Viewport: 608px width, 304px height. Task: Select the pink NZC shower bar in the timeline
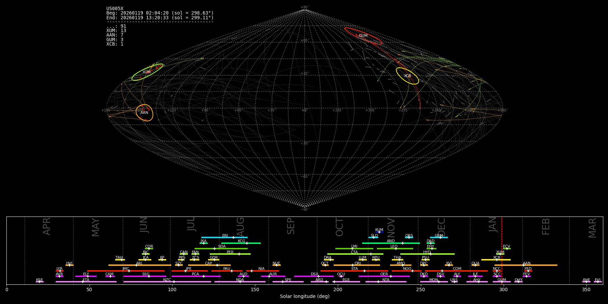pyautogui.click(x=167, y=282)
